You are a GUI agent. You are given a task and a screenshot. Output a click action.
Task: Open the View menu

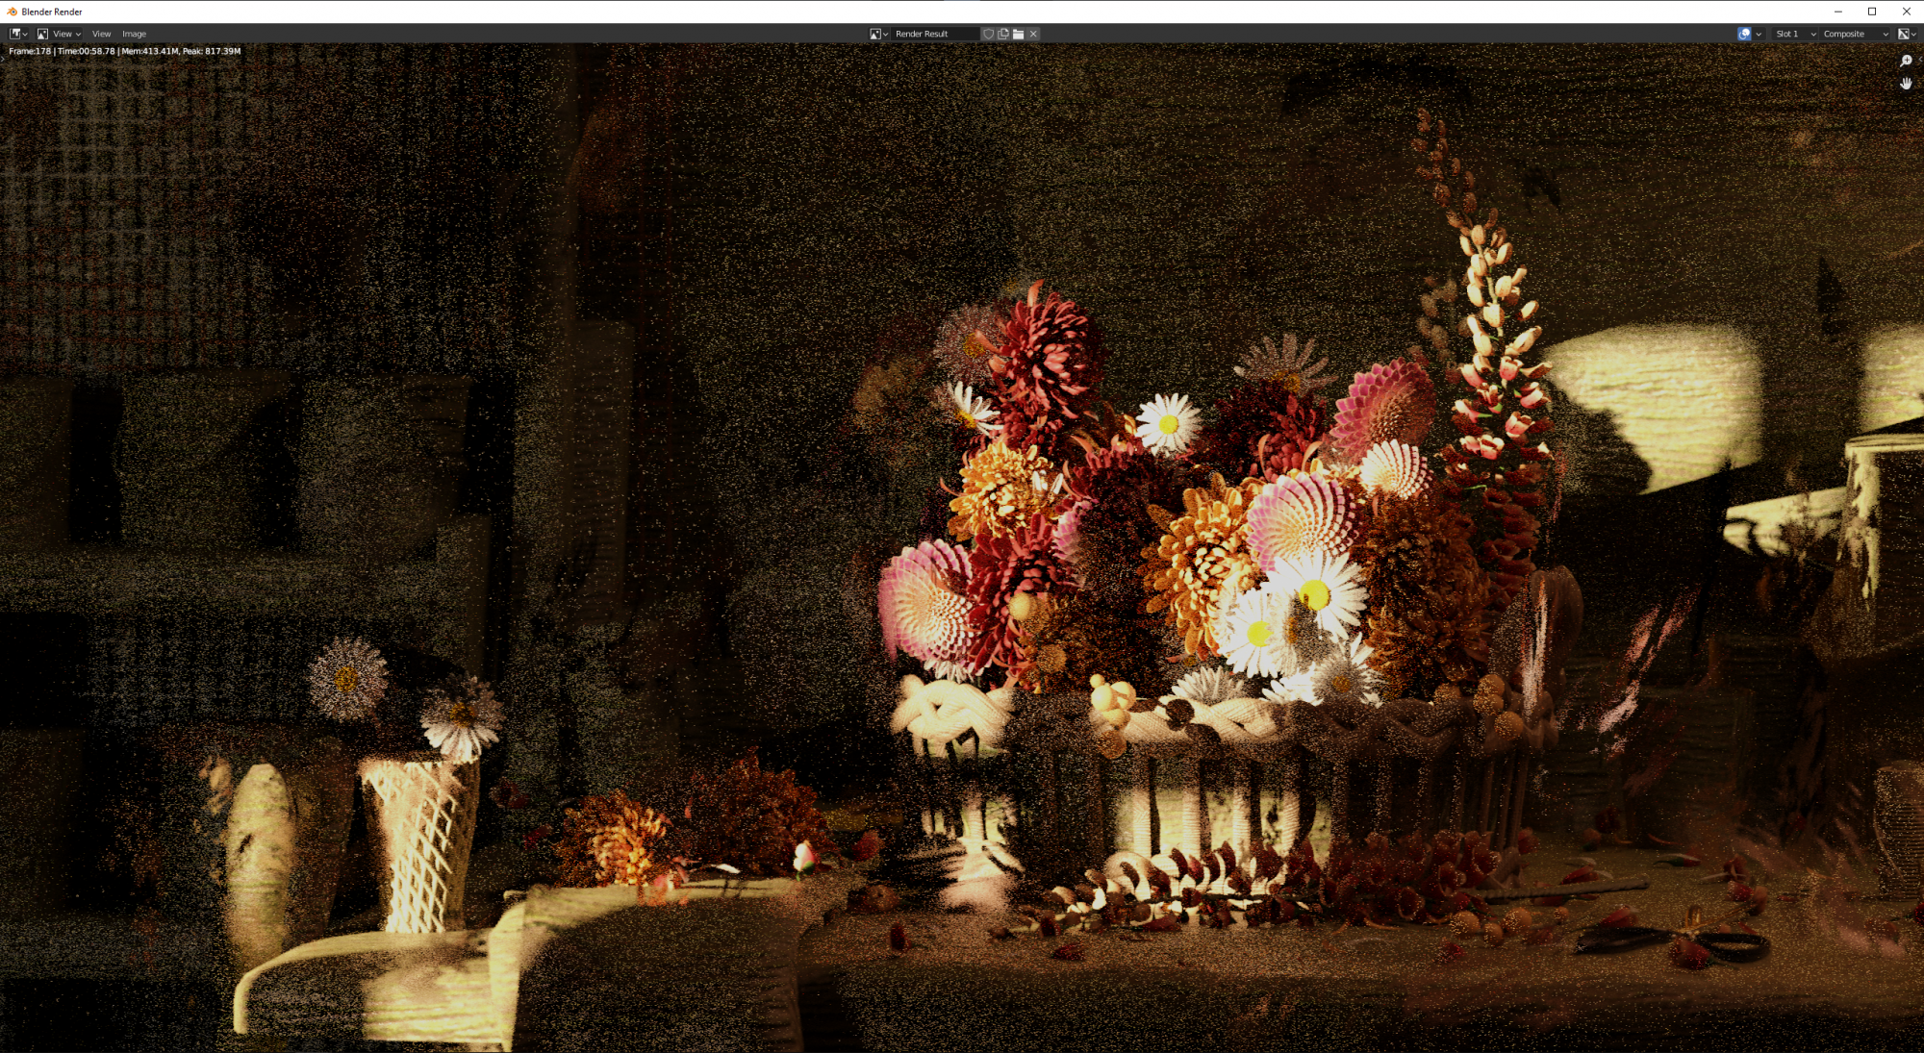[x=101, y=34]
